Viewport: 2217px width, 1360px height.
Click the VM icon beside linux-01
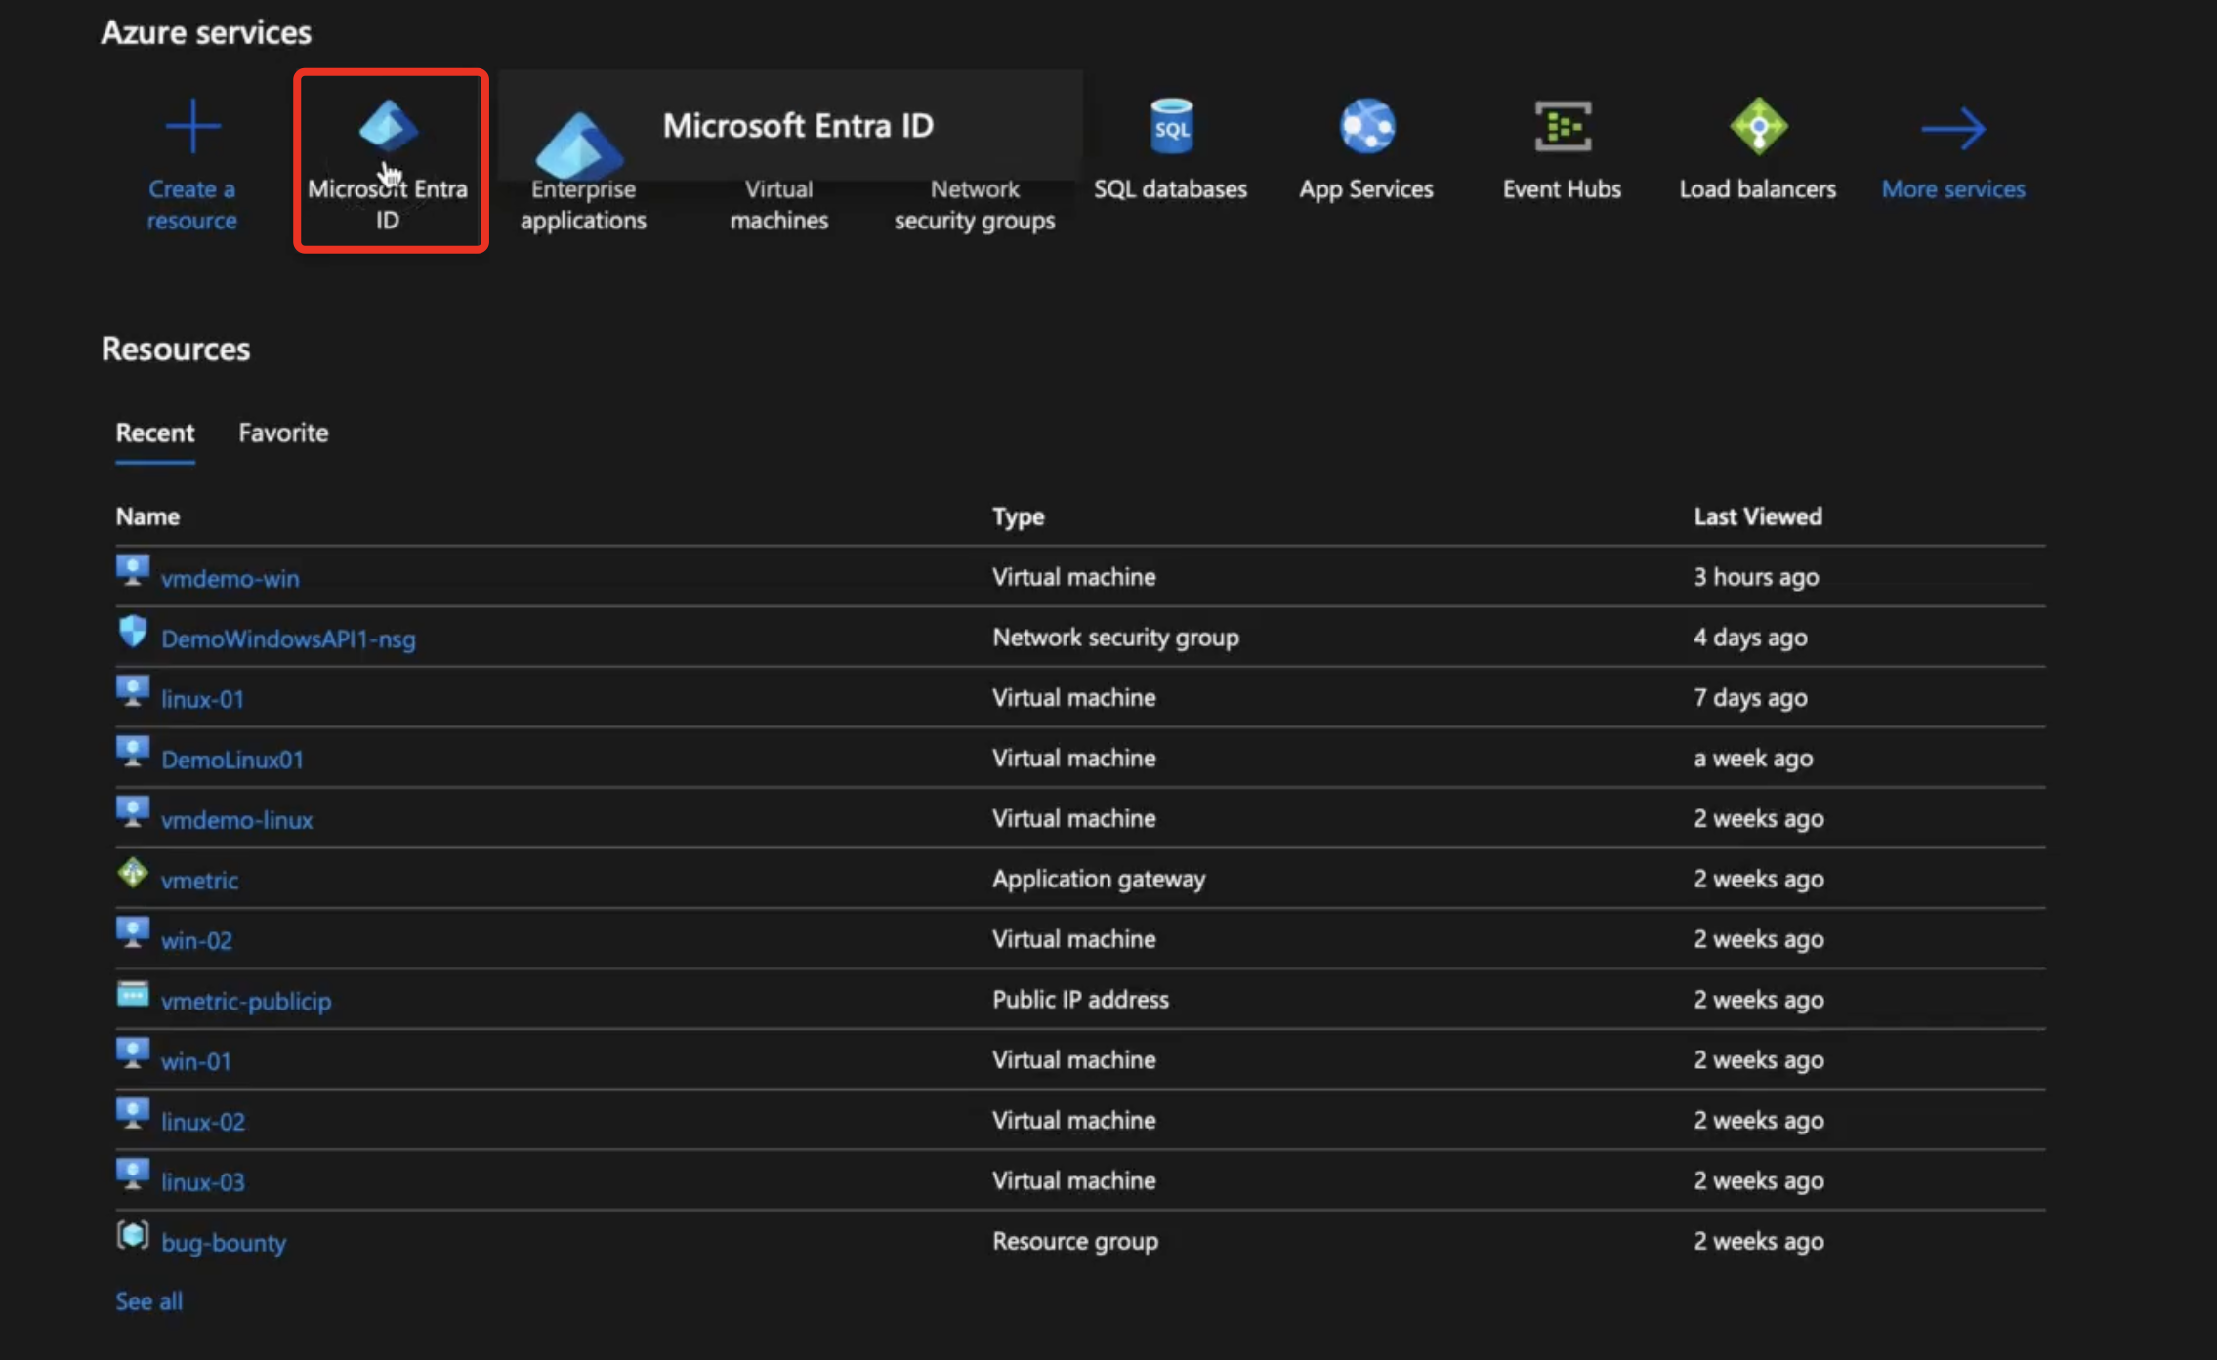tap(133, 691)
